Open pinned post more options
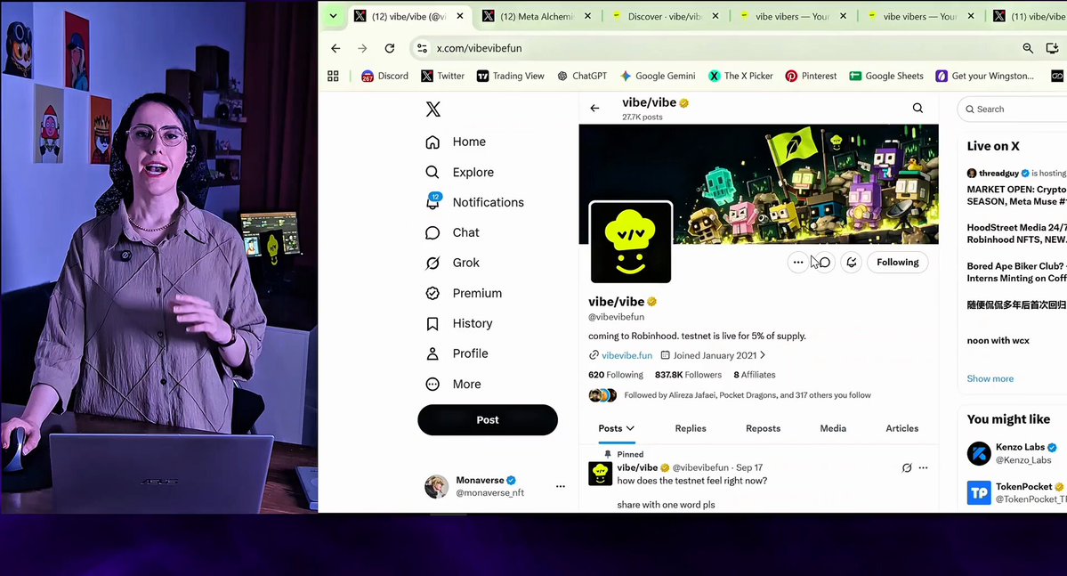 pyautogui.click(x=923, y=467)
